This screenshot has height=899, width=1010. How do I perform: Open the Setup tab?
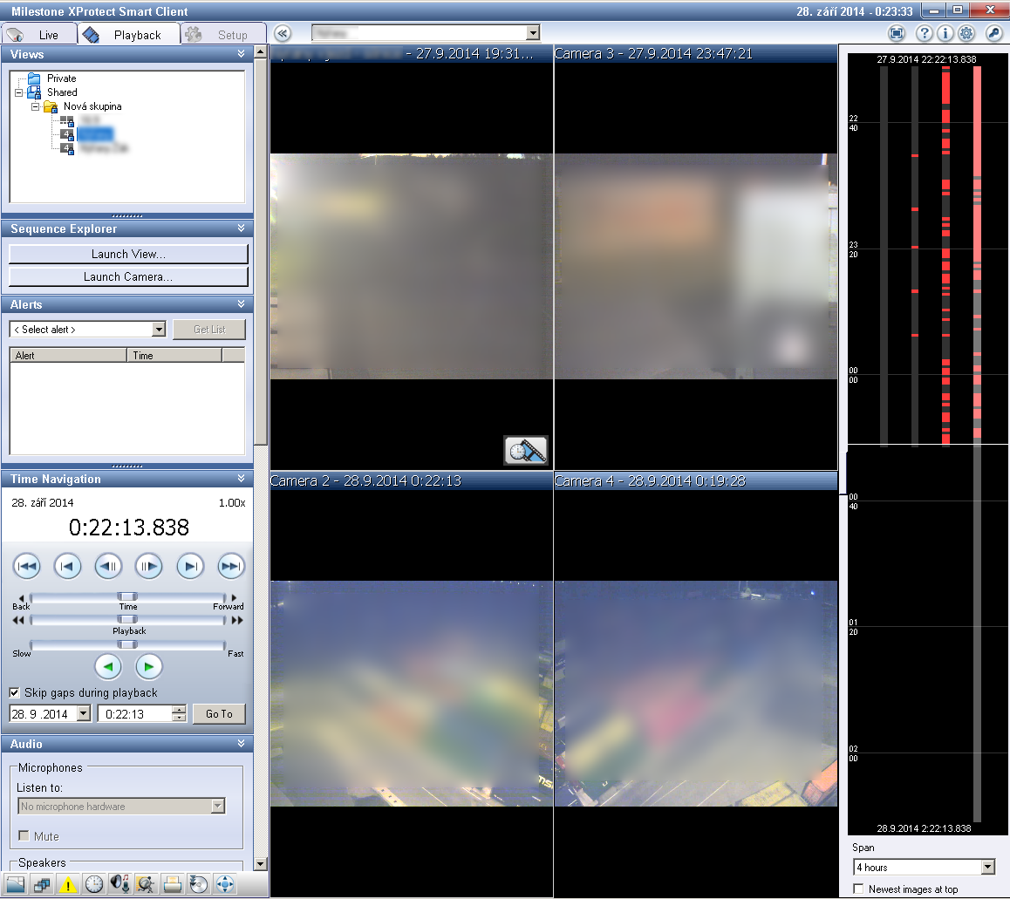coord(223,35)
